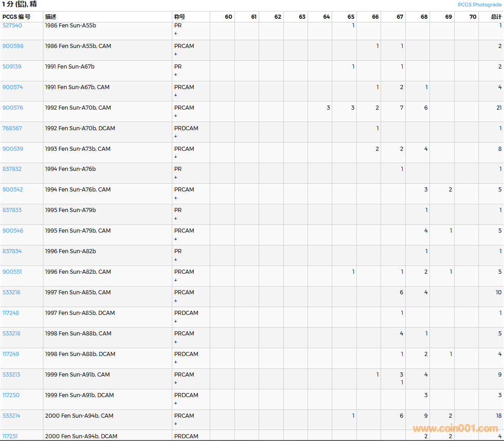The image size is (504, 441).
Task: Click the grade 70 column header
Action: pos(472,17)
